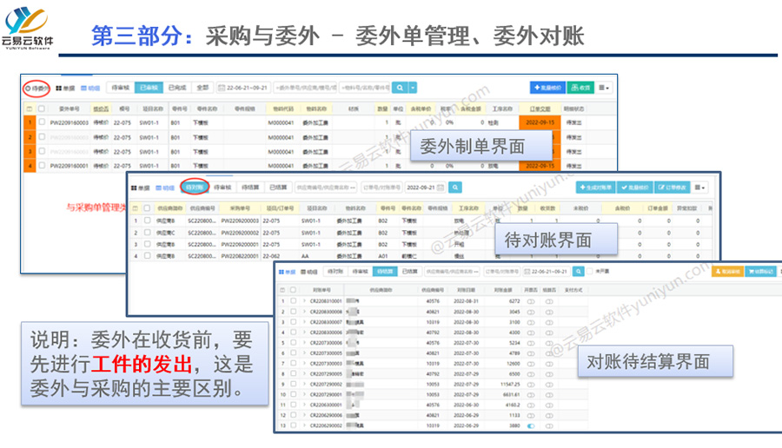Screen dimensions: 782x448
Task: Select the 已结算 tab in the 待对账 window
Action: (278, 188)
